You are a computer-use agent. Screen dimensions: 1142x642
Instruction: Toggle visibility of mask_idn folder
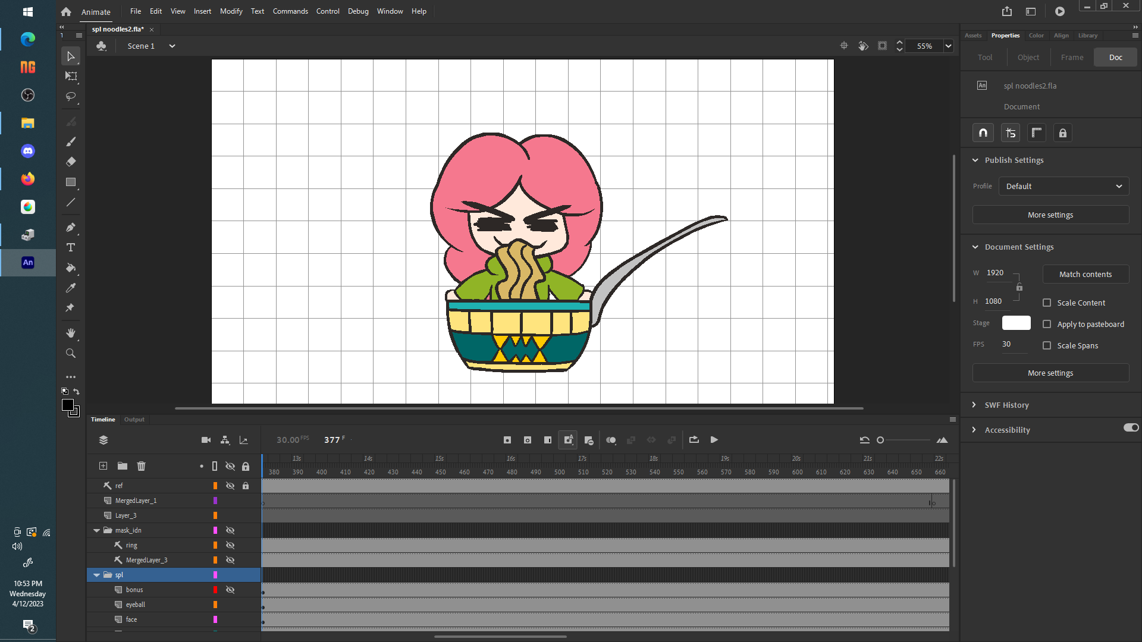pos(230,530)
